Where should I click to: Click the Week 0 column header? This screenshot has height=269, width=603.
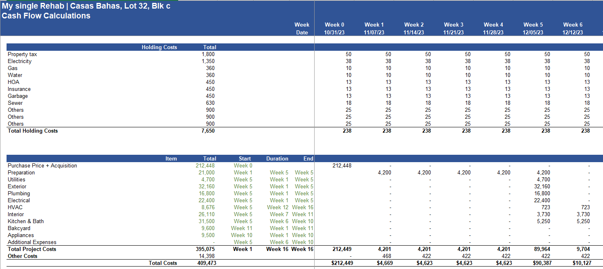(x=334, y=25)
